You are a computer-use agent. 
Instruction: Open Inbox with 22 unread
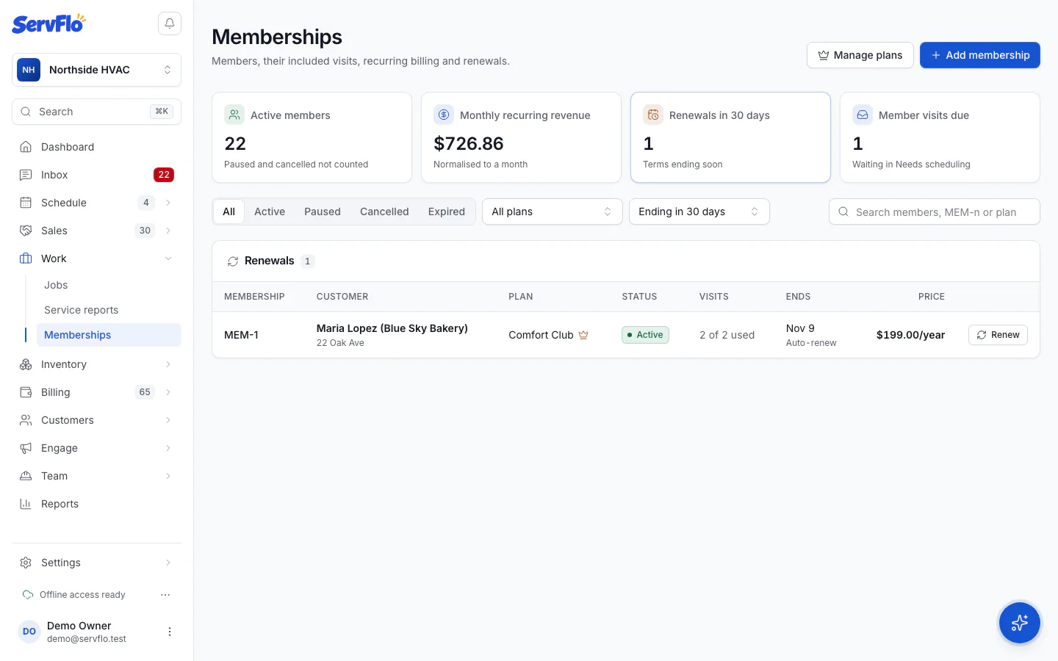pyautogui.click(x=96, y=175)
